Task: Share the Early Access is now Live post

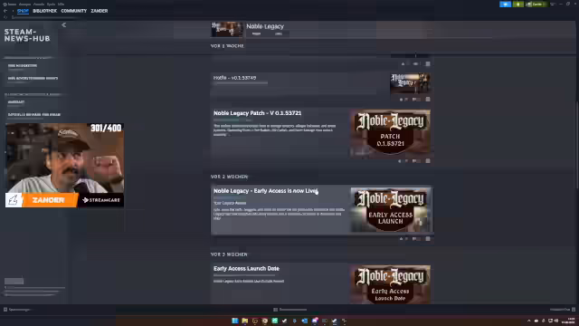Action: [428, 239]
